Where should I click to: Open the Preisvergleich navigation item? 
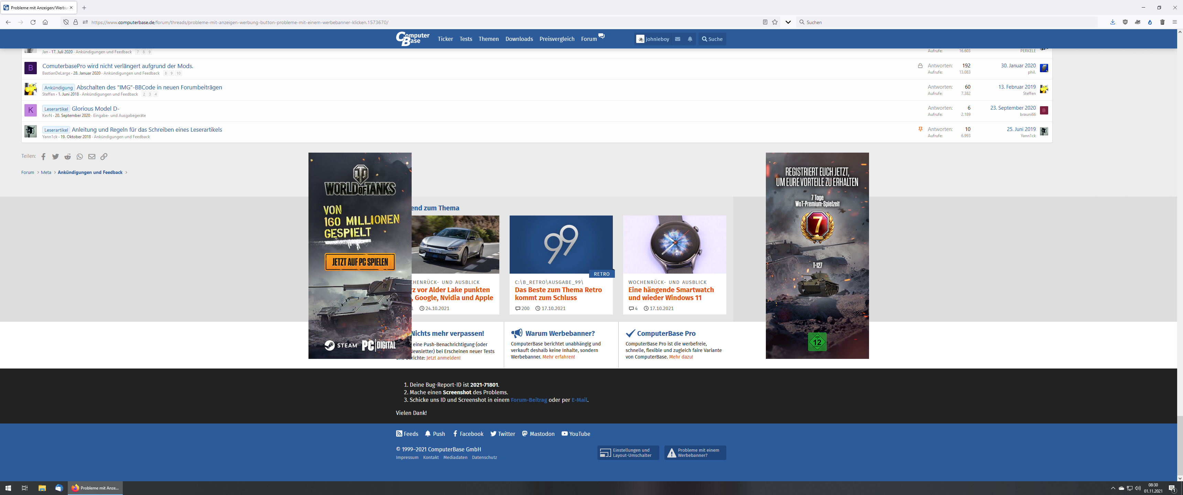pyautogui.click(x=557, y=39)
